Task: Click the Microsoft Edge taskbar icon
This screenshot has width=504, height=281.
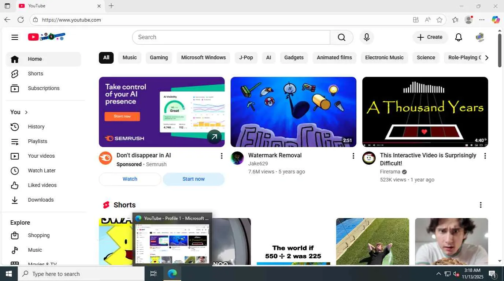Action: [x=172, y=274]
